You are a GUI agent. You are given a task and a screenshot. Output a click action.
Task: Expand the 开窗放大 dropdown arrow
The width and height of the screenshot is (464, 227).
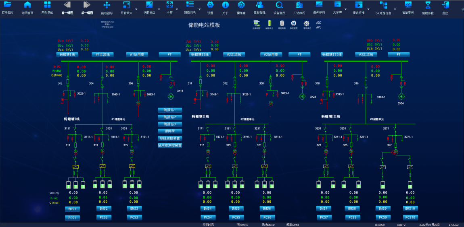click(136, 9)
